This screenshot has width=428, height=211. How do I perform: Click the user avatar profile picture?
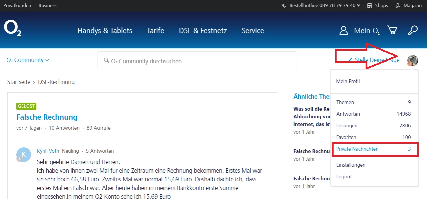point(413,60)
